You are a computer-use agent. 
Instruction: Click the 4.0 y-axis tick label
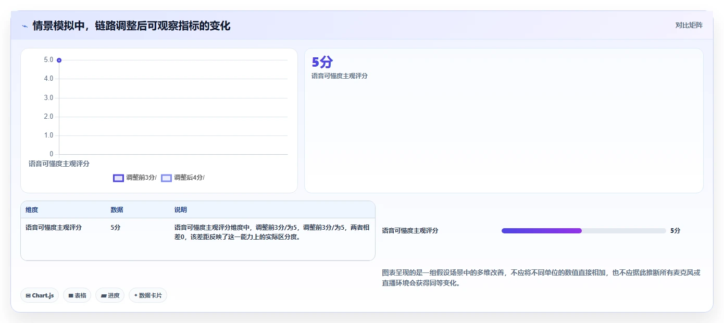point(48,79)
